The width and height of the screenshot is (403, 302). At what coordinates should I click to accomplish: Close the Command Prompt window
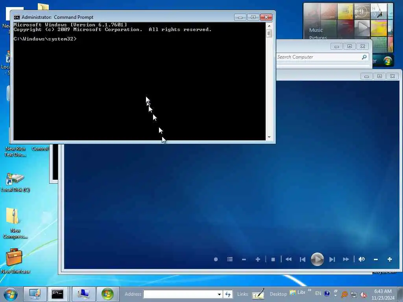point(266,17)
